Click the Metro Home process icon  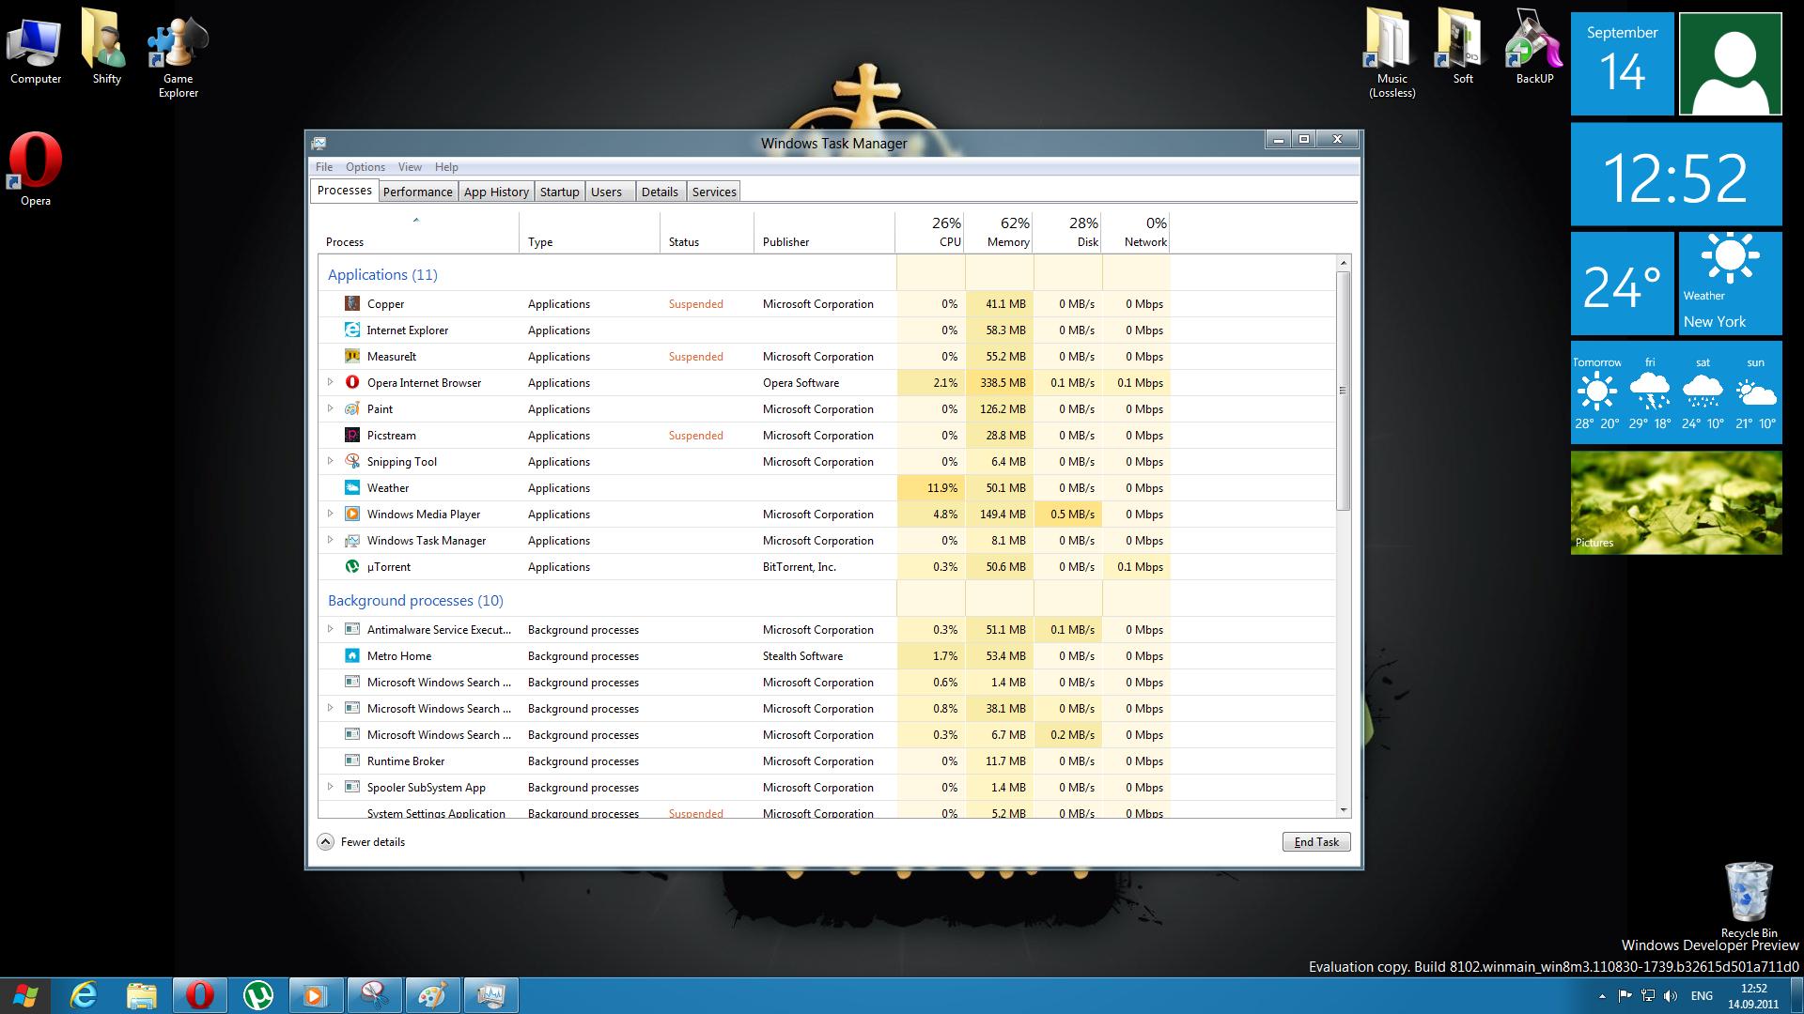click(x=352, y=655)
